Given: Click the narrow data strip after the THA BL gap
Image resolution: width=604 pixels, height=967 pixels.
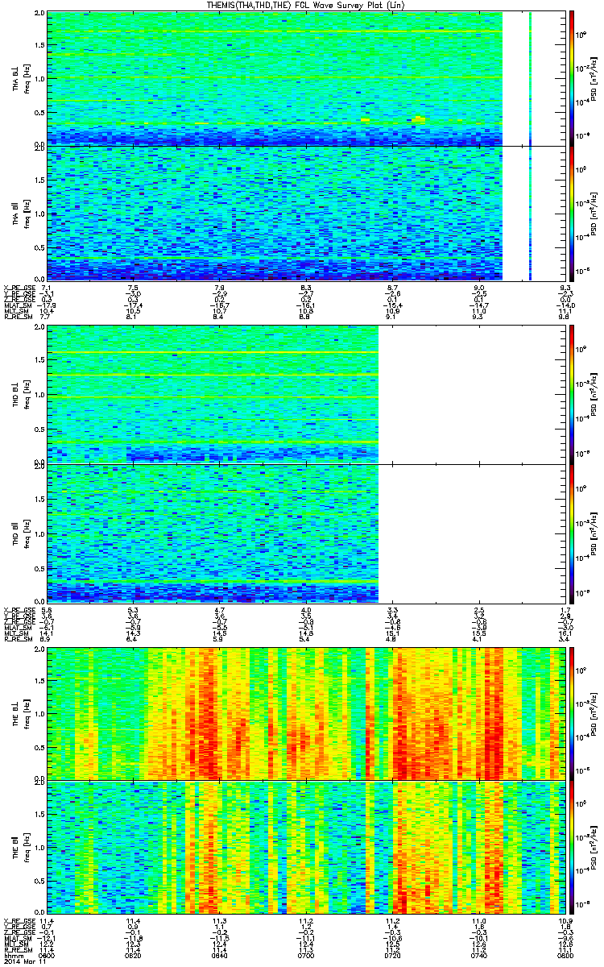Looking at the screenshot, I should pyautogui.click(x=531, y=79).
